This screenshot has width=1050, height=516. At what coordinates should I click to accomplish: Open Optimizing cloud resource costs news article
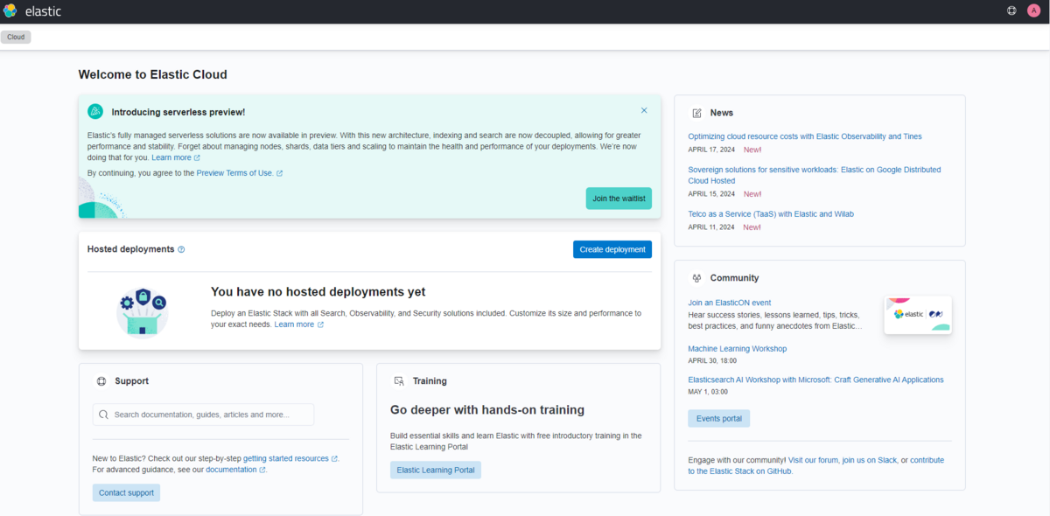pyautogui.click(x=805, y=136)
